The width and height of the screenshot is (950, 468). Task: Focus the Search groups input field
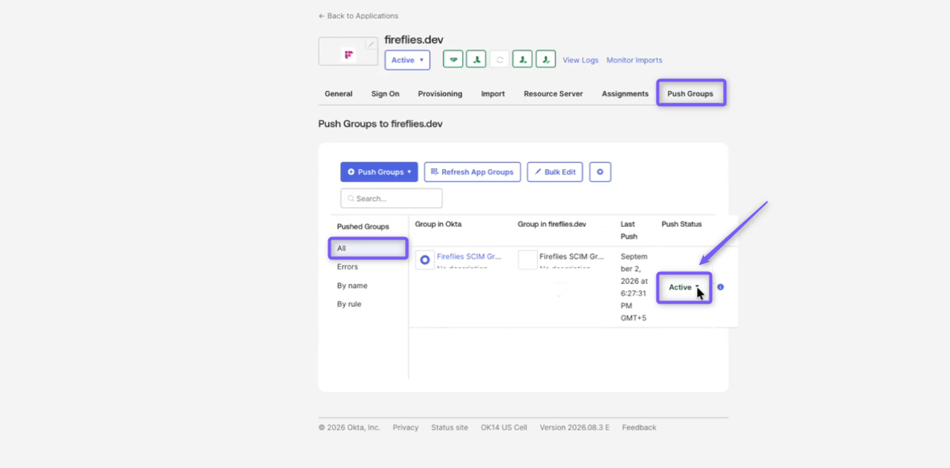click(392, 198)
